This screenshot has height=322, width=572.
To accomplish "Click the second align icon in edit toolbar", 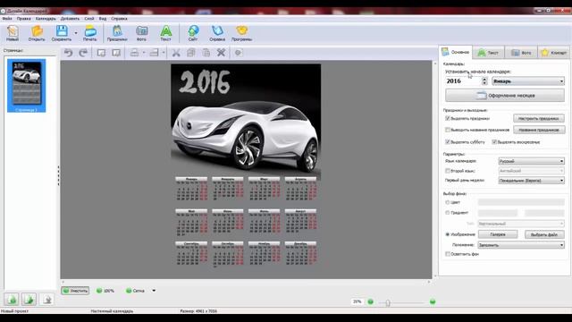I will [x=154, y=53].
